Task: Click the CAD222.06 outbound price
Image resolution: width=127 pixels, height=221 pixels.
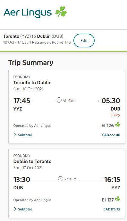Action: pyautogui.click(x=111, y=135)
